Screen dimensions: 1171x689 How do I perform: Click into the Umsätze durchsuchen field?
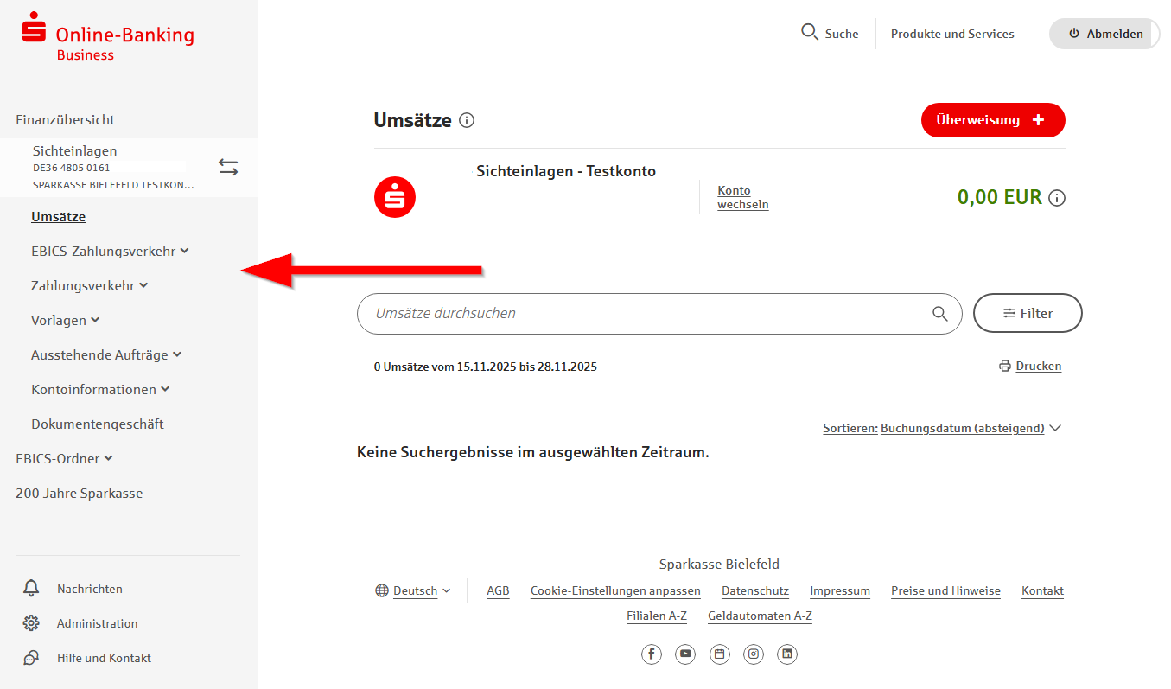[x=640, y=314]
